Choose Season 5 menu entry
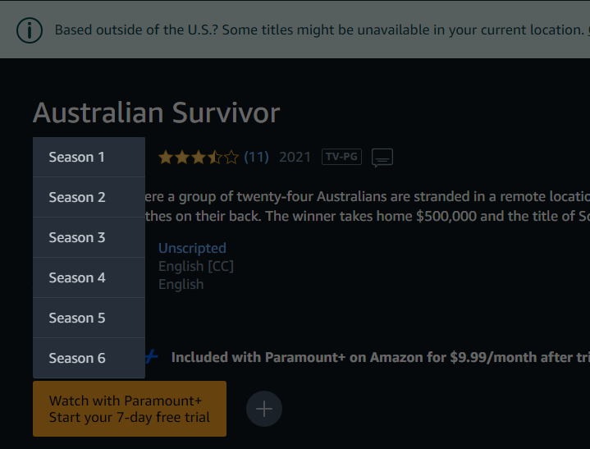The image size is (590, 449). coord(89,318)
